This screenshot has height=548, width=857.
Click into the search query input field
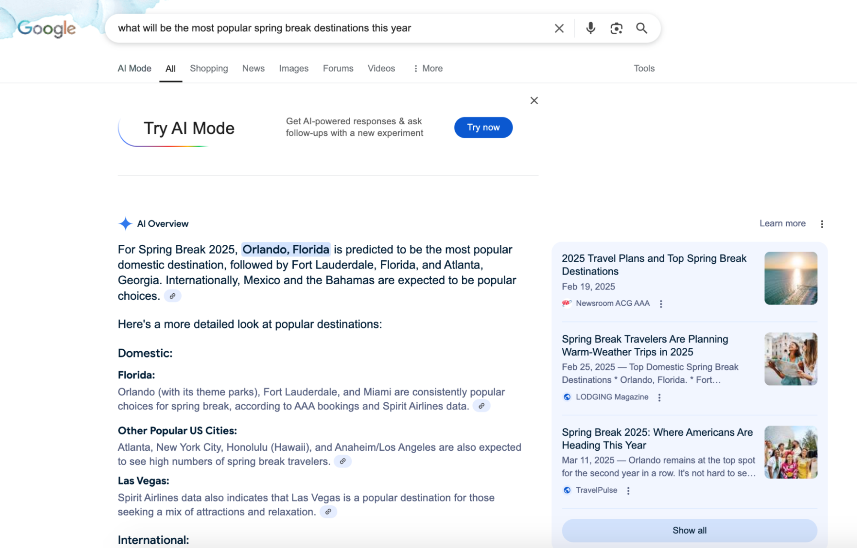(x=330, y=28)
